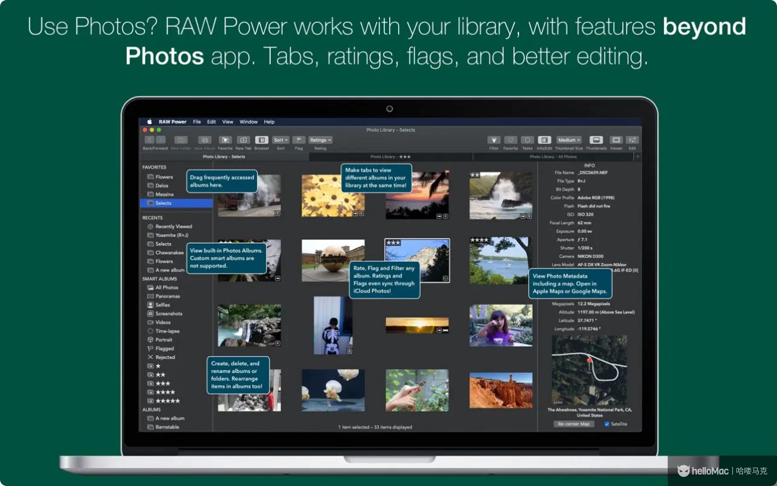Open a New Tab from the toolbar

[243, 140]
